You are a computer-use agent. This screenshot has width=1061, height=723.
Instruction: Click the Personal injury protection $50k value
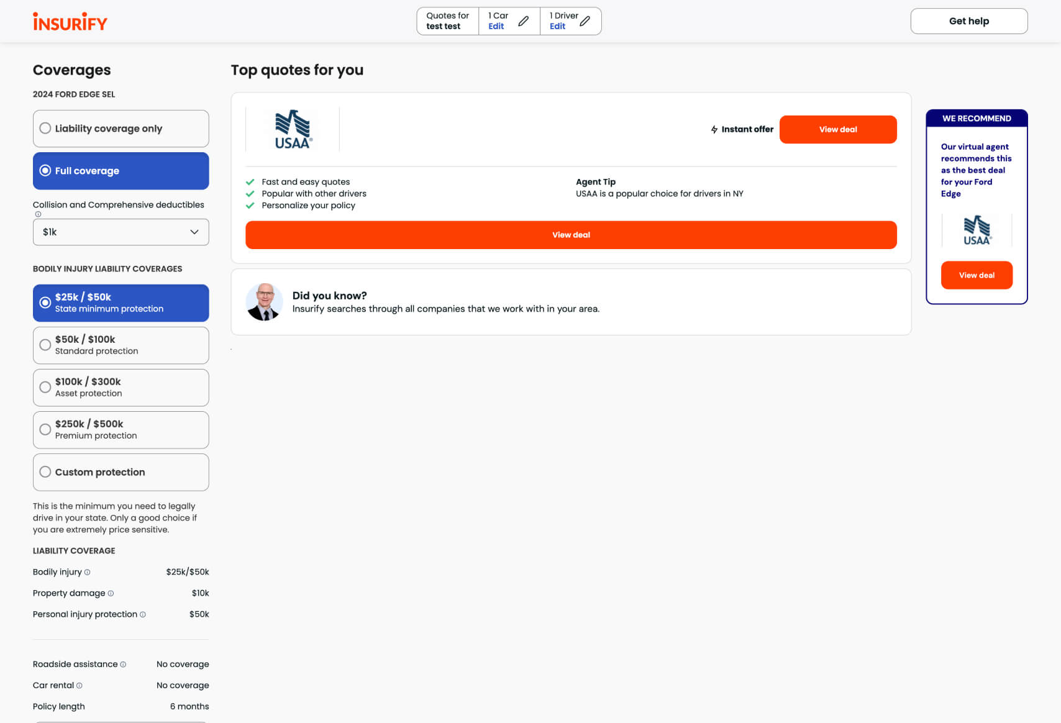point(199,614)
